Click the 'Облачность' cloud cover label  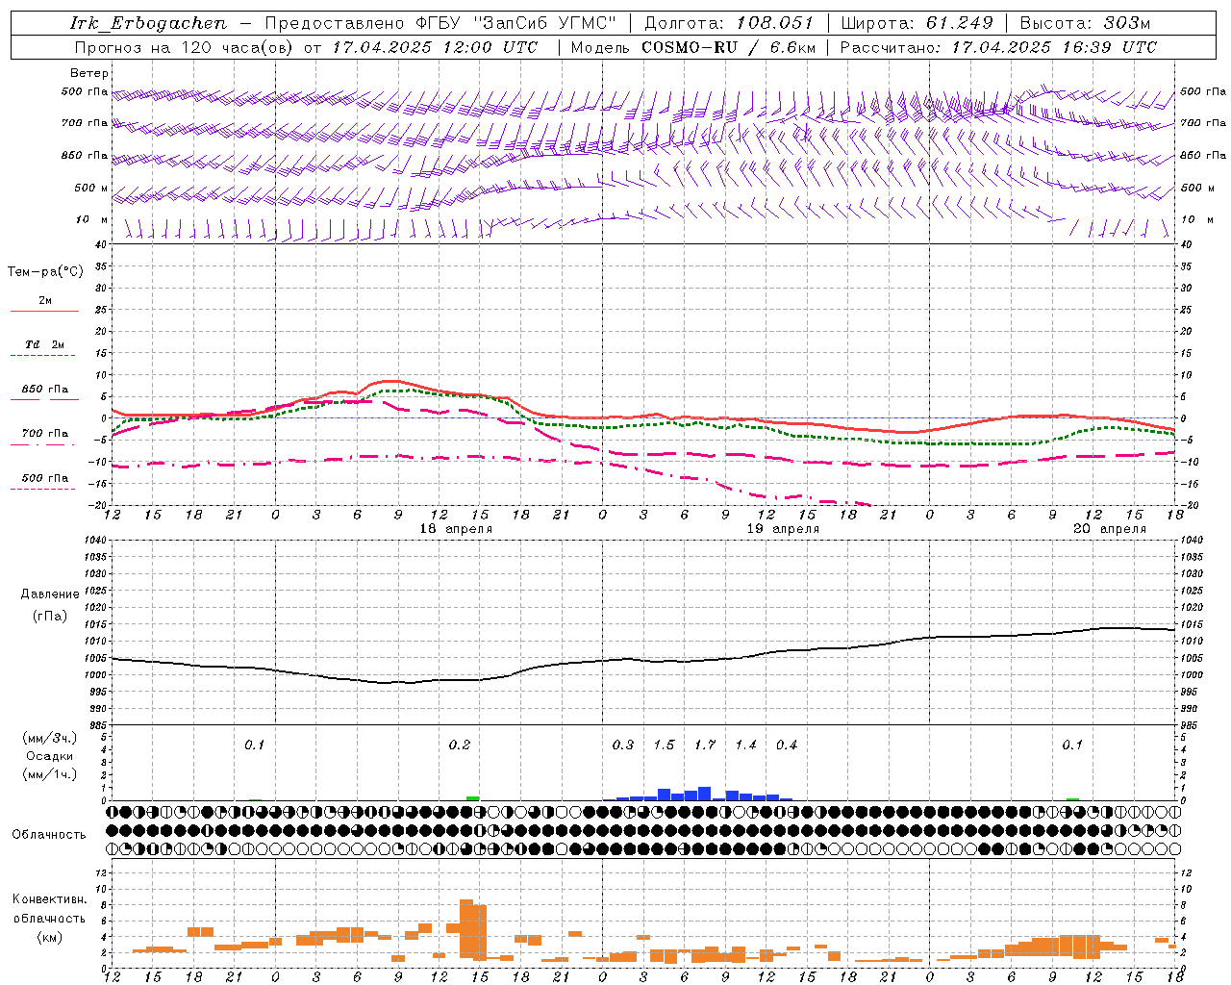[49, 834]
